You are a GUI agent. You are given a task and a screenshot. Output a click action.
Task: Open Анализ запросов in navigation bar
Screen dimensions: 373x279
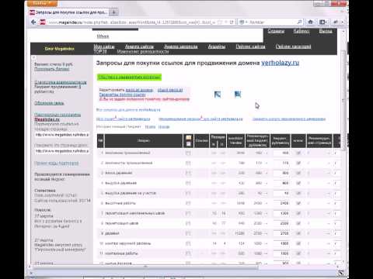pos(181,46)
